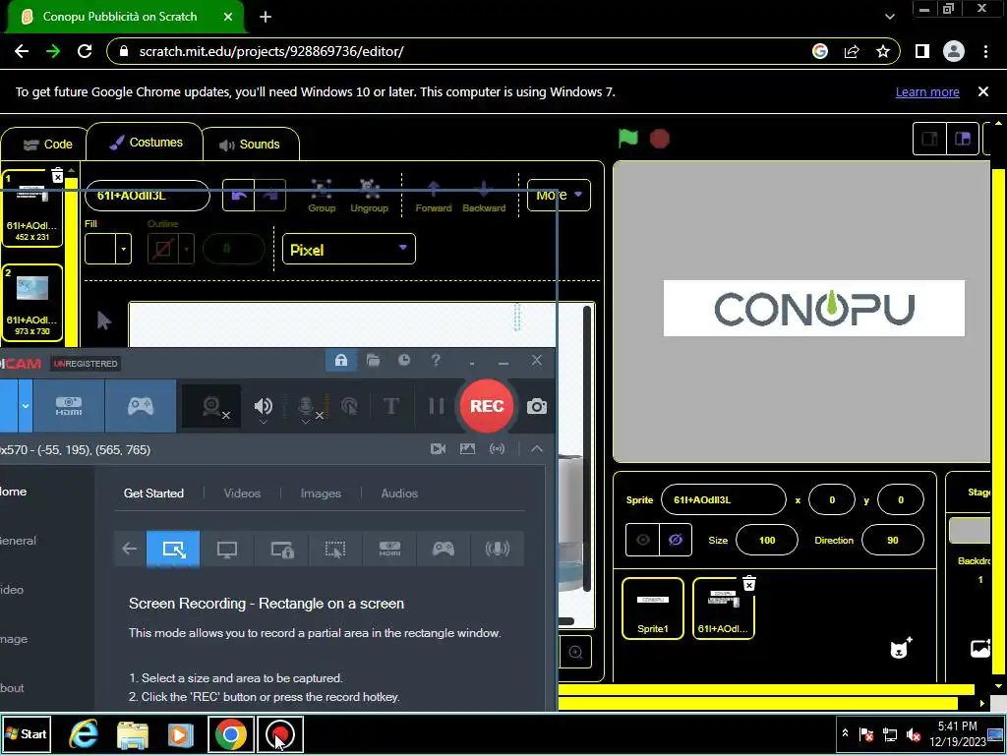Click the Bandicam broadcast icon in status bar
This screenshot has width=1007, height=755.
coord(497,448)
